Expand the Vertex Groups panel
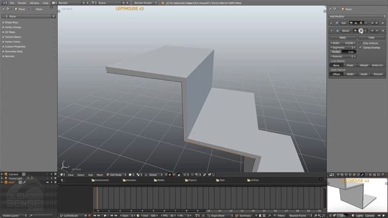 (13, 27)
